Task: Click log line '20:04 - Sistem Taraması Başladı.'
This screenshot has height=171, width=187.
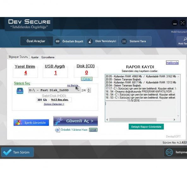Action: click(123, 85)
